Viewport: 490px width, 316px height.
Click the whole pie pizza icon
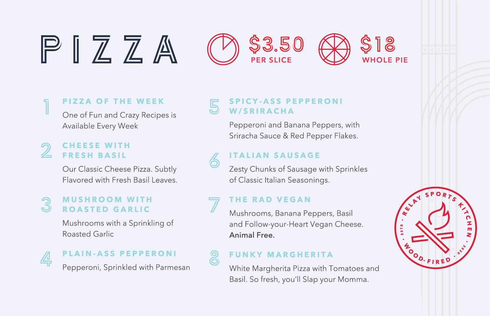point(334,49)
